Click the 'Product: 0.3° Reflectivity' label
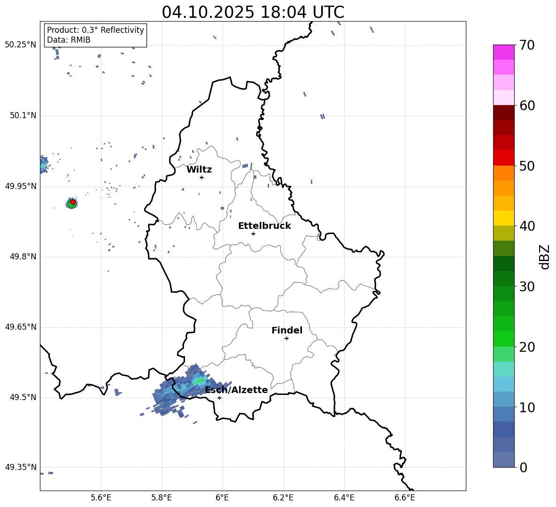The height and width of the screenshot is (507, 556). (95, 30)
